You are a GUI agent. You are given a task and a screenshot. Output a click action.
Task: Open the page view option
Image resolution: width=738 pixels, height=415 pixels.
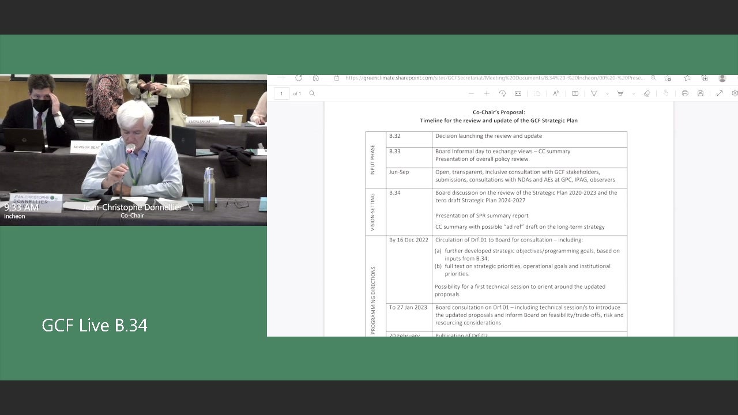click(x=537, y=93)
